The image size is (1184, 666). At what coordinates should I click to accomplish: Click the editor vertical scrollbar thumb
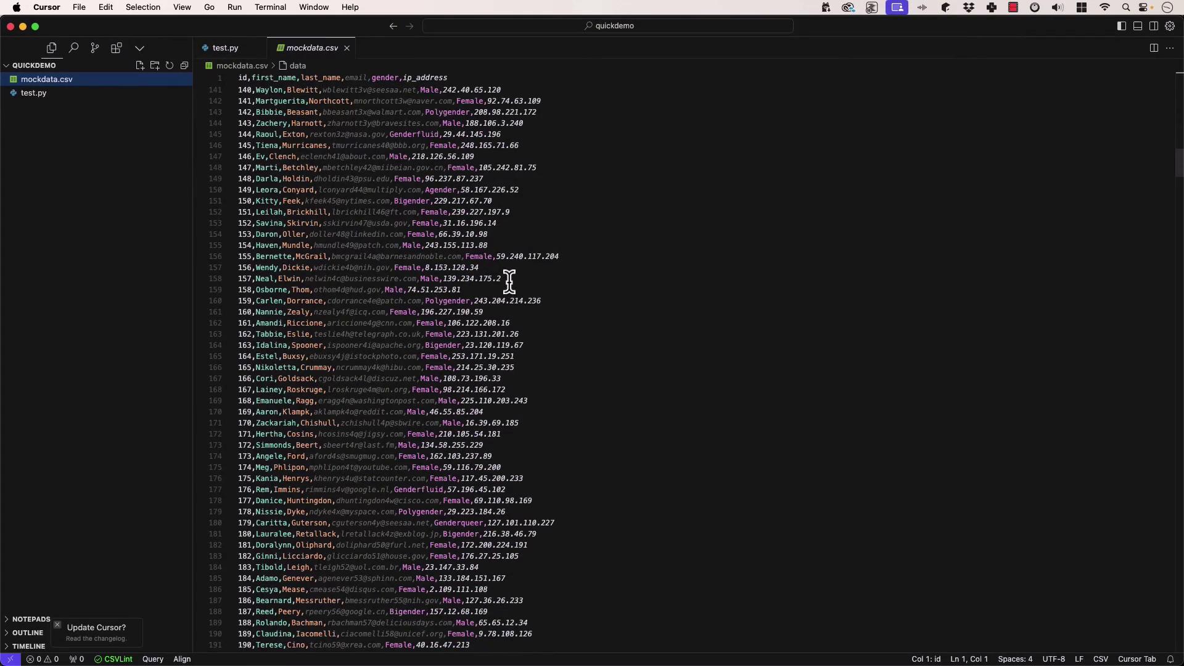click(1179, 163)
